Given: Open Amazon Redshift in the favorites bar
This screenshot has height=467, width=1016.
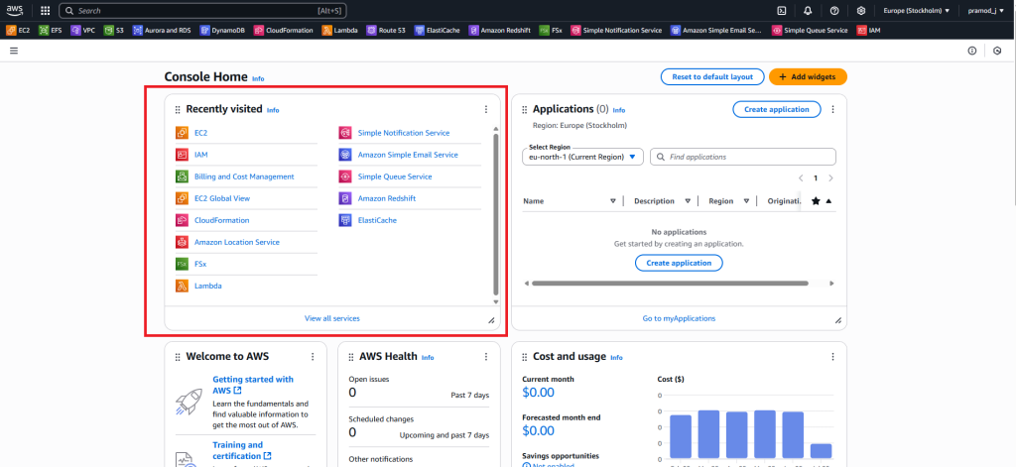Looking at the screenshot, I should [x=500, y=30].
